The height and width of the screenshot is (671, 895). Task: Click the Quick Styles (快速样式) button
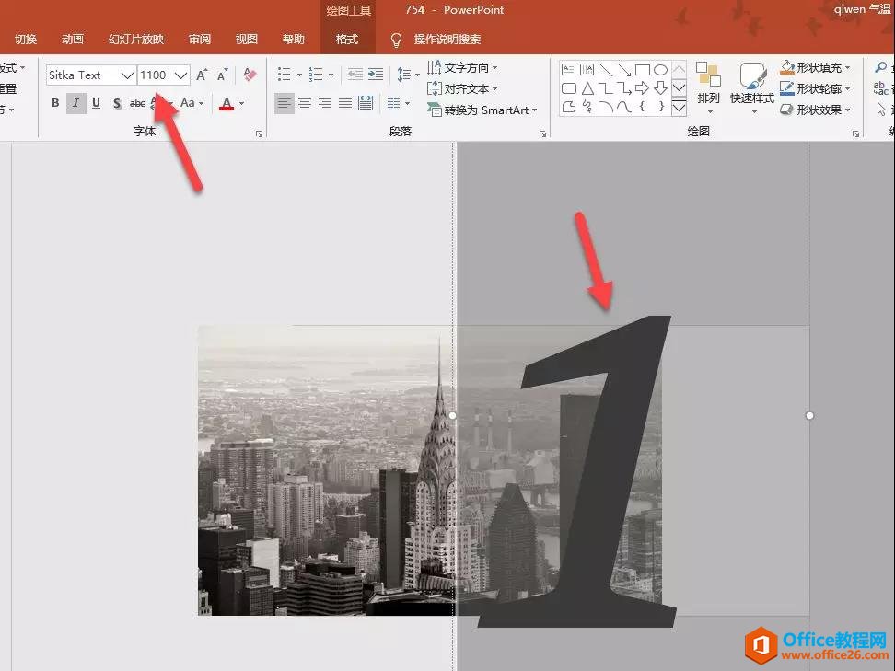tap(752, 85)
